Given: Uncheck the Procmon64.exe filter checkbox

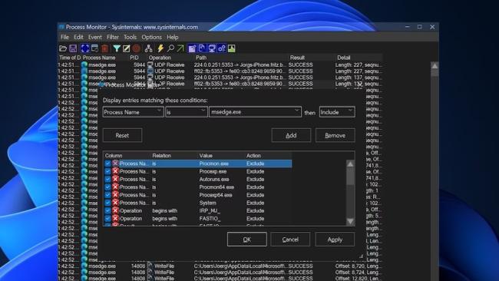Looking at the screenshot, I should 107,187.
